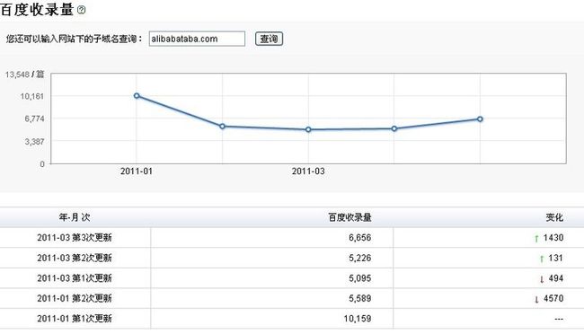Click the label 您还可以输入网站下的子域名查询

click(74, 39)
